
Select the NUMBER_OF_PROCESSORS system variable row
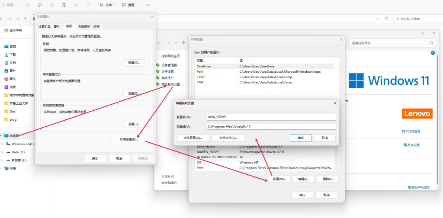pyautogui.click(x=265, y=157)
